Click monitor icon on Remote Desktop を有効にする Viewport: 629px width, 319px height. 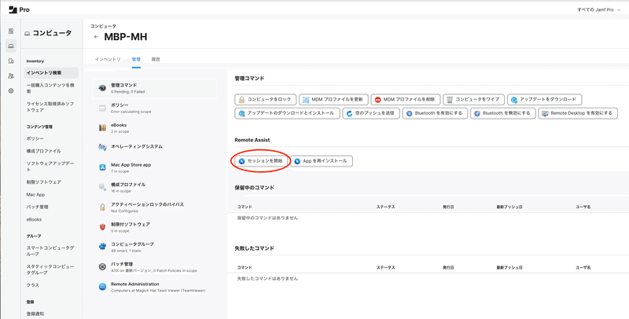[x=545, y=113]
